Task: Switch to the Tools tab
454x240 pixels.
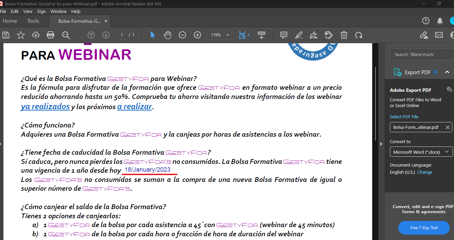Action: (33, 21)
